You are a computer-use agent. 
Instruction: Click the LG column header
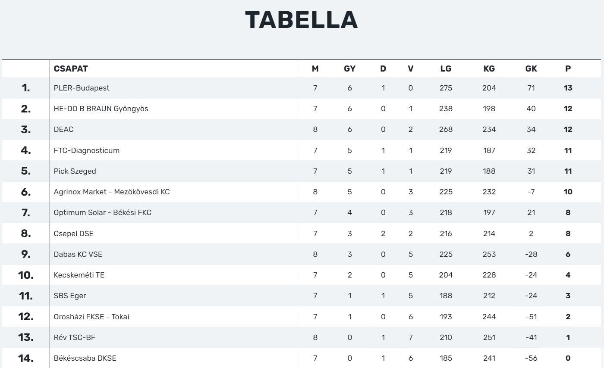(446, 69)
